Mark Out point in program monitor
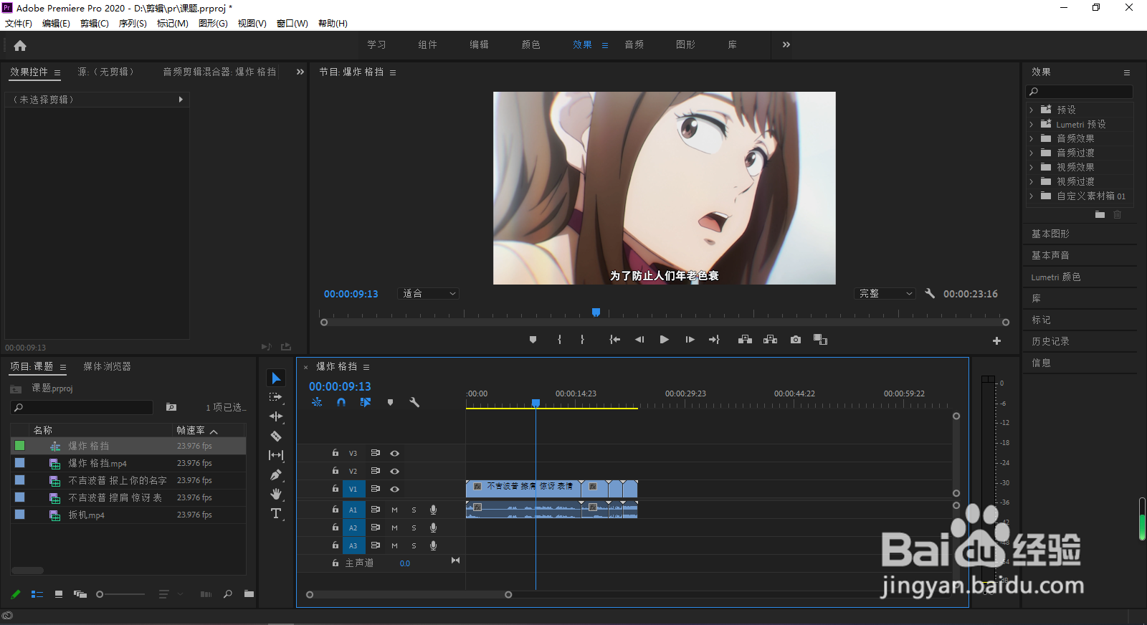 coord(582,340)
